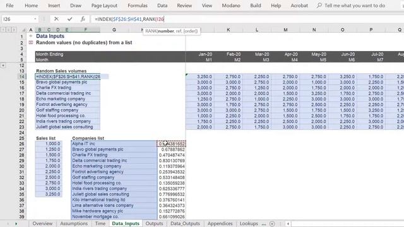The image size is (404, 227).
Task: Open the Modano ribbon tab
Action: tap(231, 6)
